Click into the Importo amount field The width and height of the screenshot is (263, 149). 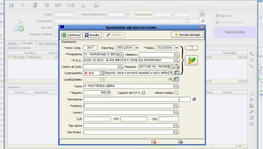click(x=97, y=93)
